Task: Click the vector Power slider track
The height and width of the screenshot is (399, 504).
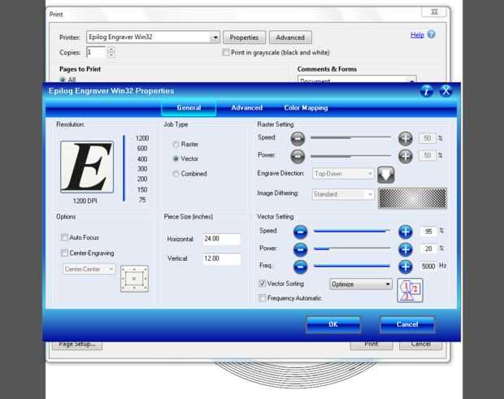Action: click(352, 249)
